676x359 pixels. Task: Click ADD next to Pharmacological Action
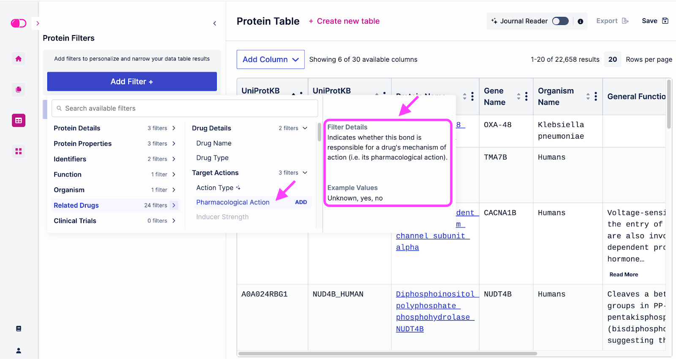(x=301, y=202)
